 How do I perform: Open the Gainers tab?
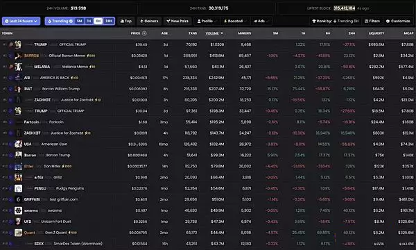pos(149,21)
